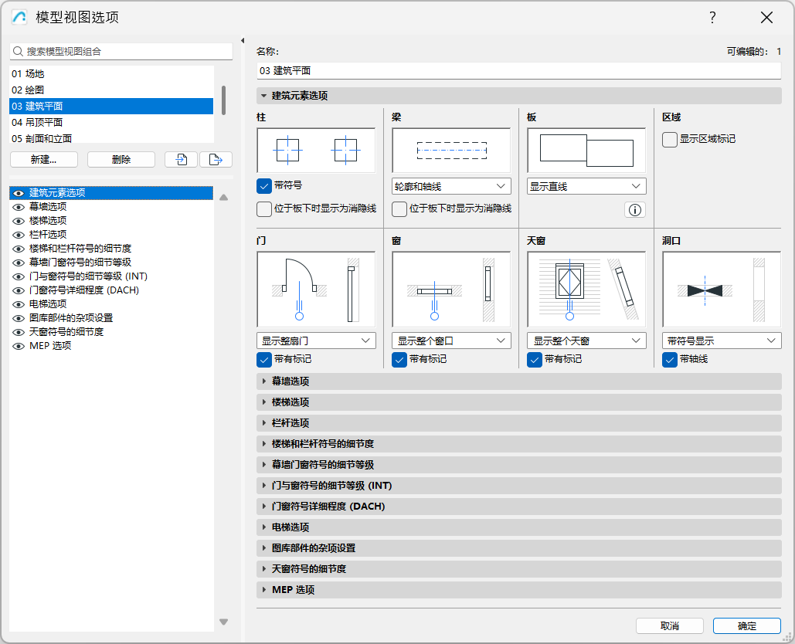Image resolution: width=795 pixels, height=644 pixels.
Task: Open the 轮廓和轴线 dropdown under 梁
Action: (450, 185)
